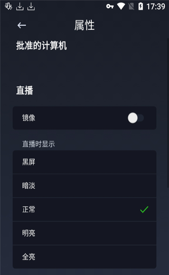The height and width of the screenshot is (275, 169).
Task: Select 明亮 display option
Action: tap(84, 233)
